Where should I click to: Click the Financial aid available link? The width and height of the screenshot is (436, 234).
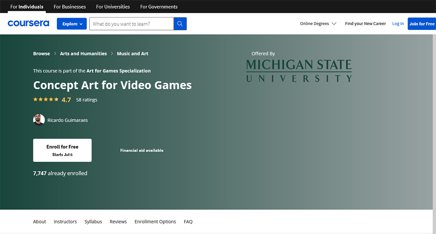click(x=142, y=150)
